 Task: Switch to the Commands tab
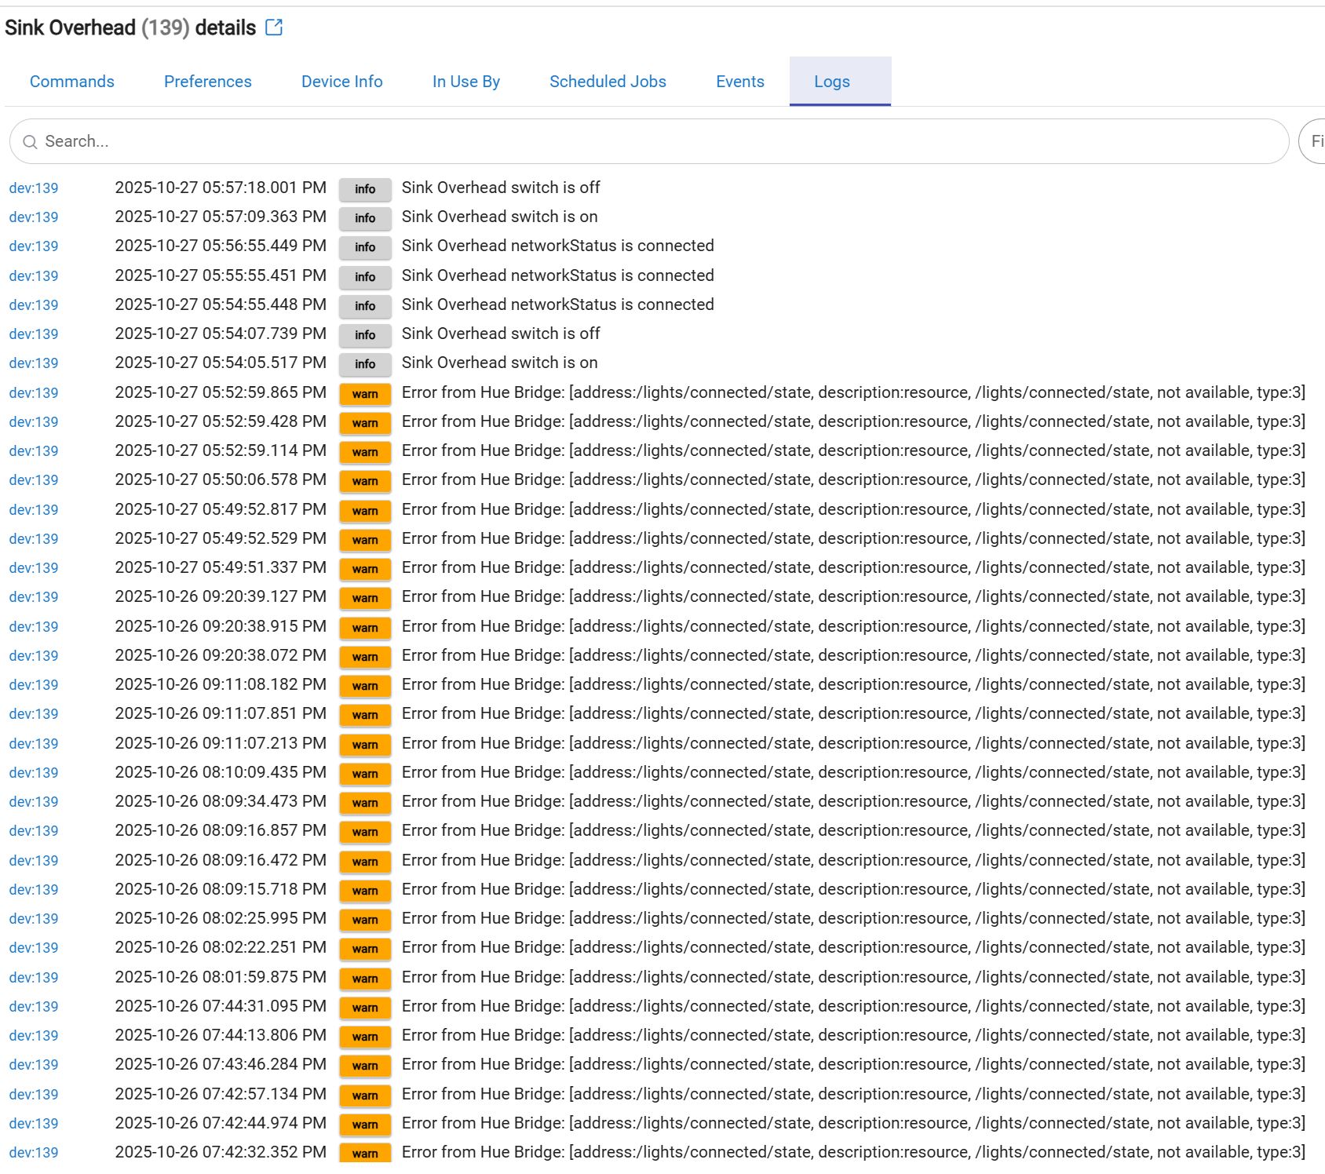coord(72,82)
